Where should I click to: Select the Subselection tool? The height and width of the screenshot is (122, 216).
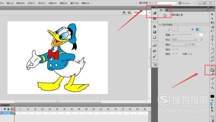pyautogui.click(x=212, y=18)
